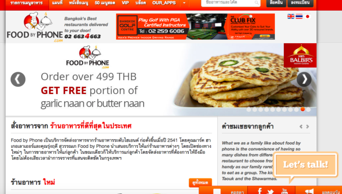The height and width of the screenshot is (194, 342).
Task: Choose the Japanese flag language icon
Action: (x=308, y=16)
